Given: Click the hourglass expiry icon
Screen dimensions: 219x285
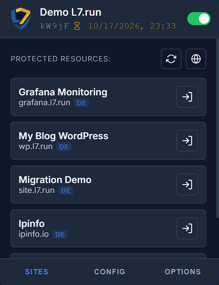Looking at the screenshot, I should (77, 26).
